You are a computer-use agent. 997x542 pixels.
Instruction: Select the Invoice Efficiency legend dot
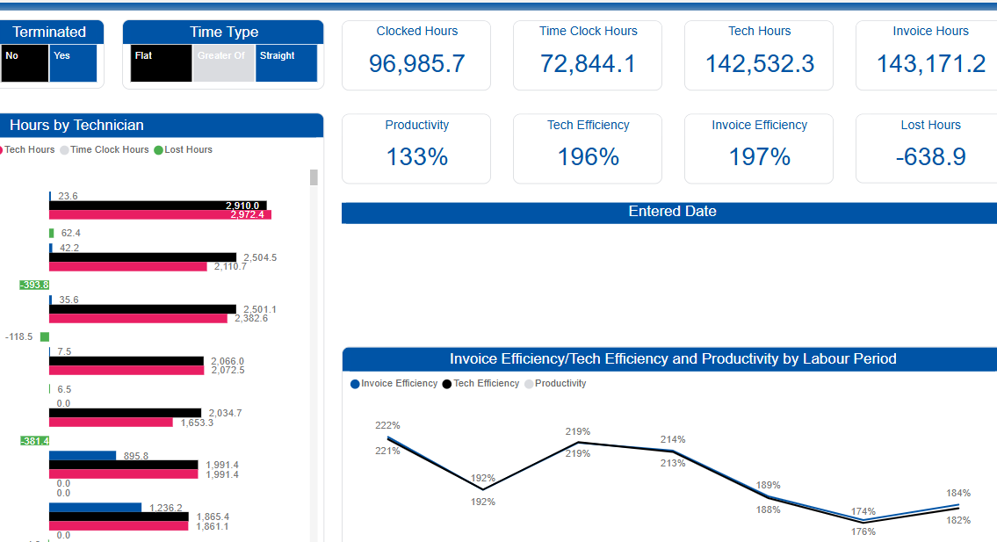pyautogui.click(x=355, y=384)
